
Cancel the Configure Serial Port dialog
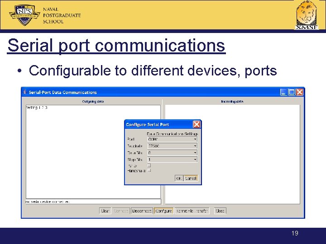coord(191,178)
